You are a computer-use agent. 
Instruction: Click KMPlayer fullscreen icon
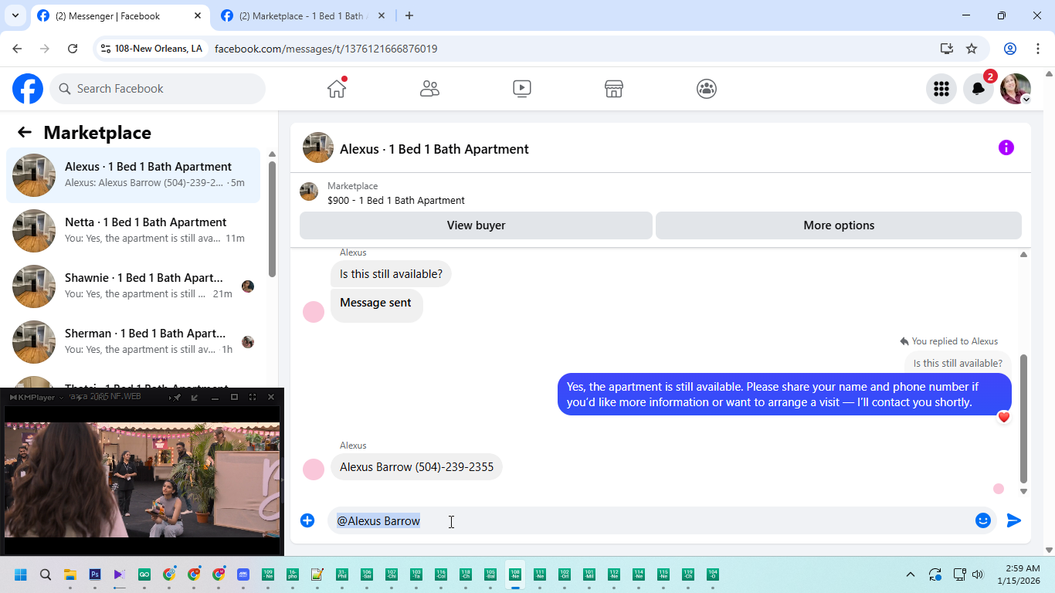(x=253, y=397)
